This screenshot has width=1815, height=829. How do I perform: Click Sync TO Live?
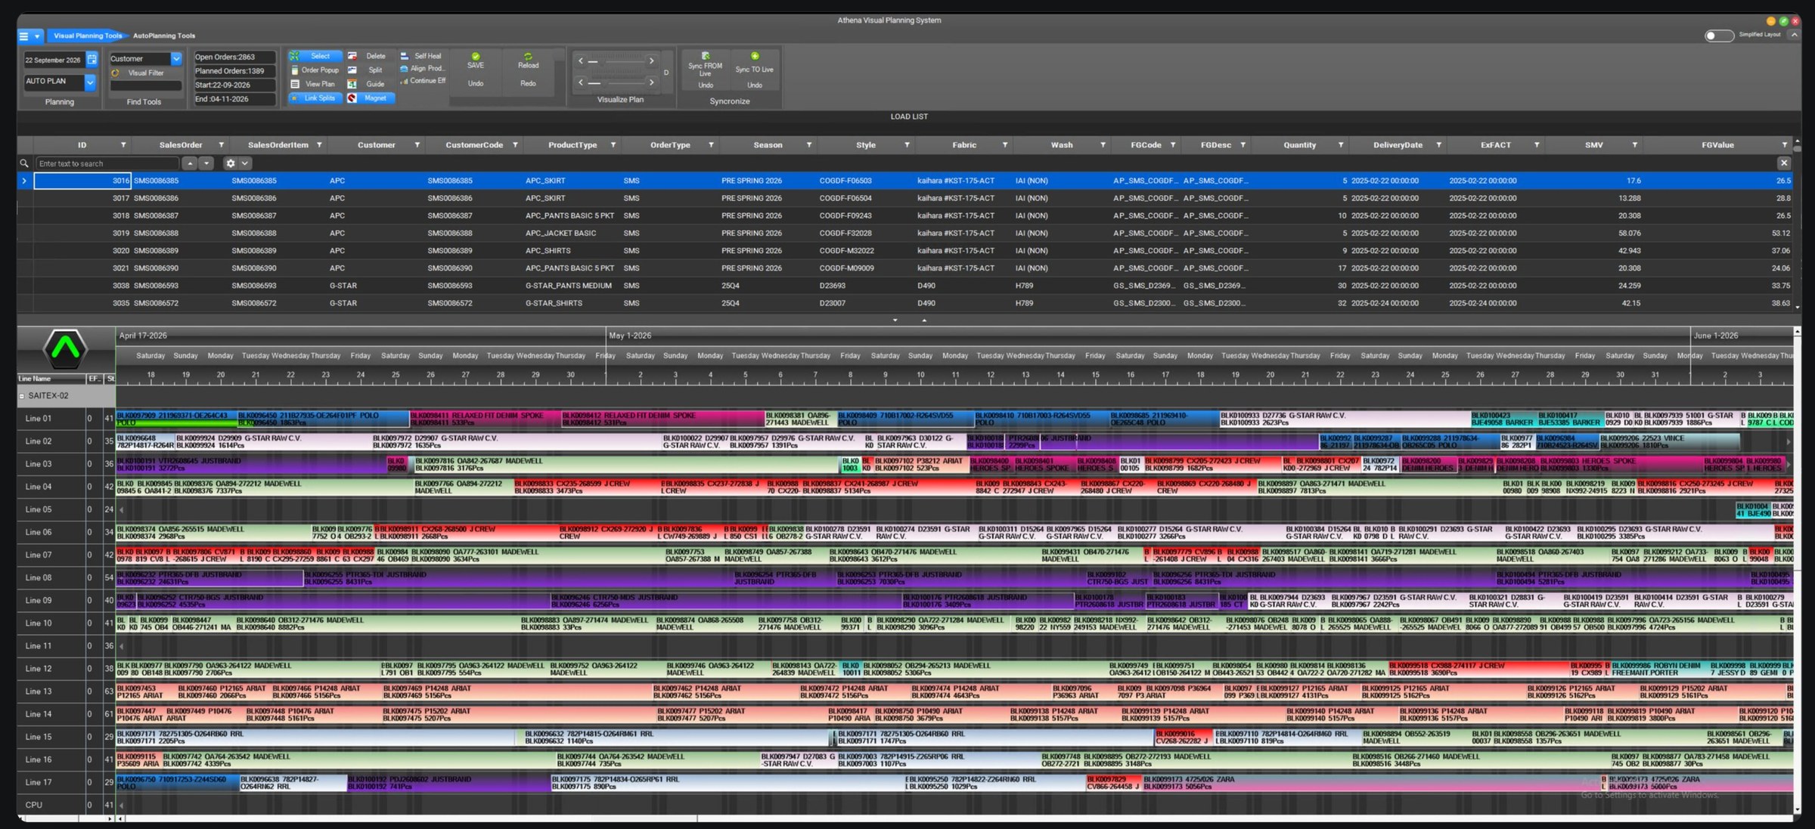[x=754, y=63]
